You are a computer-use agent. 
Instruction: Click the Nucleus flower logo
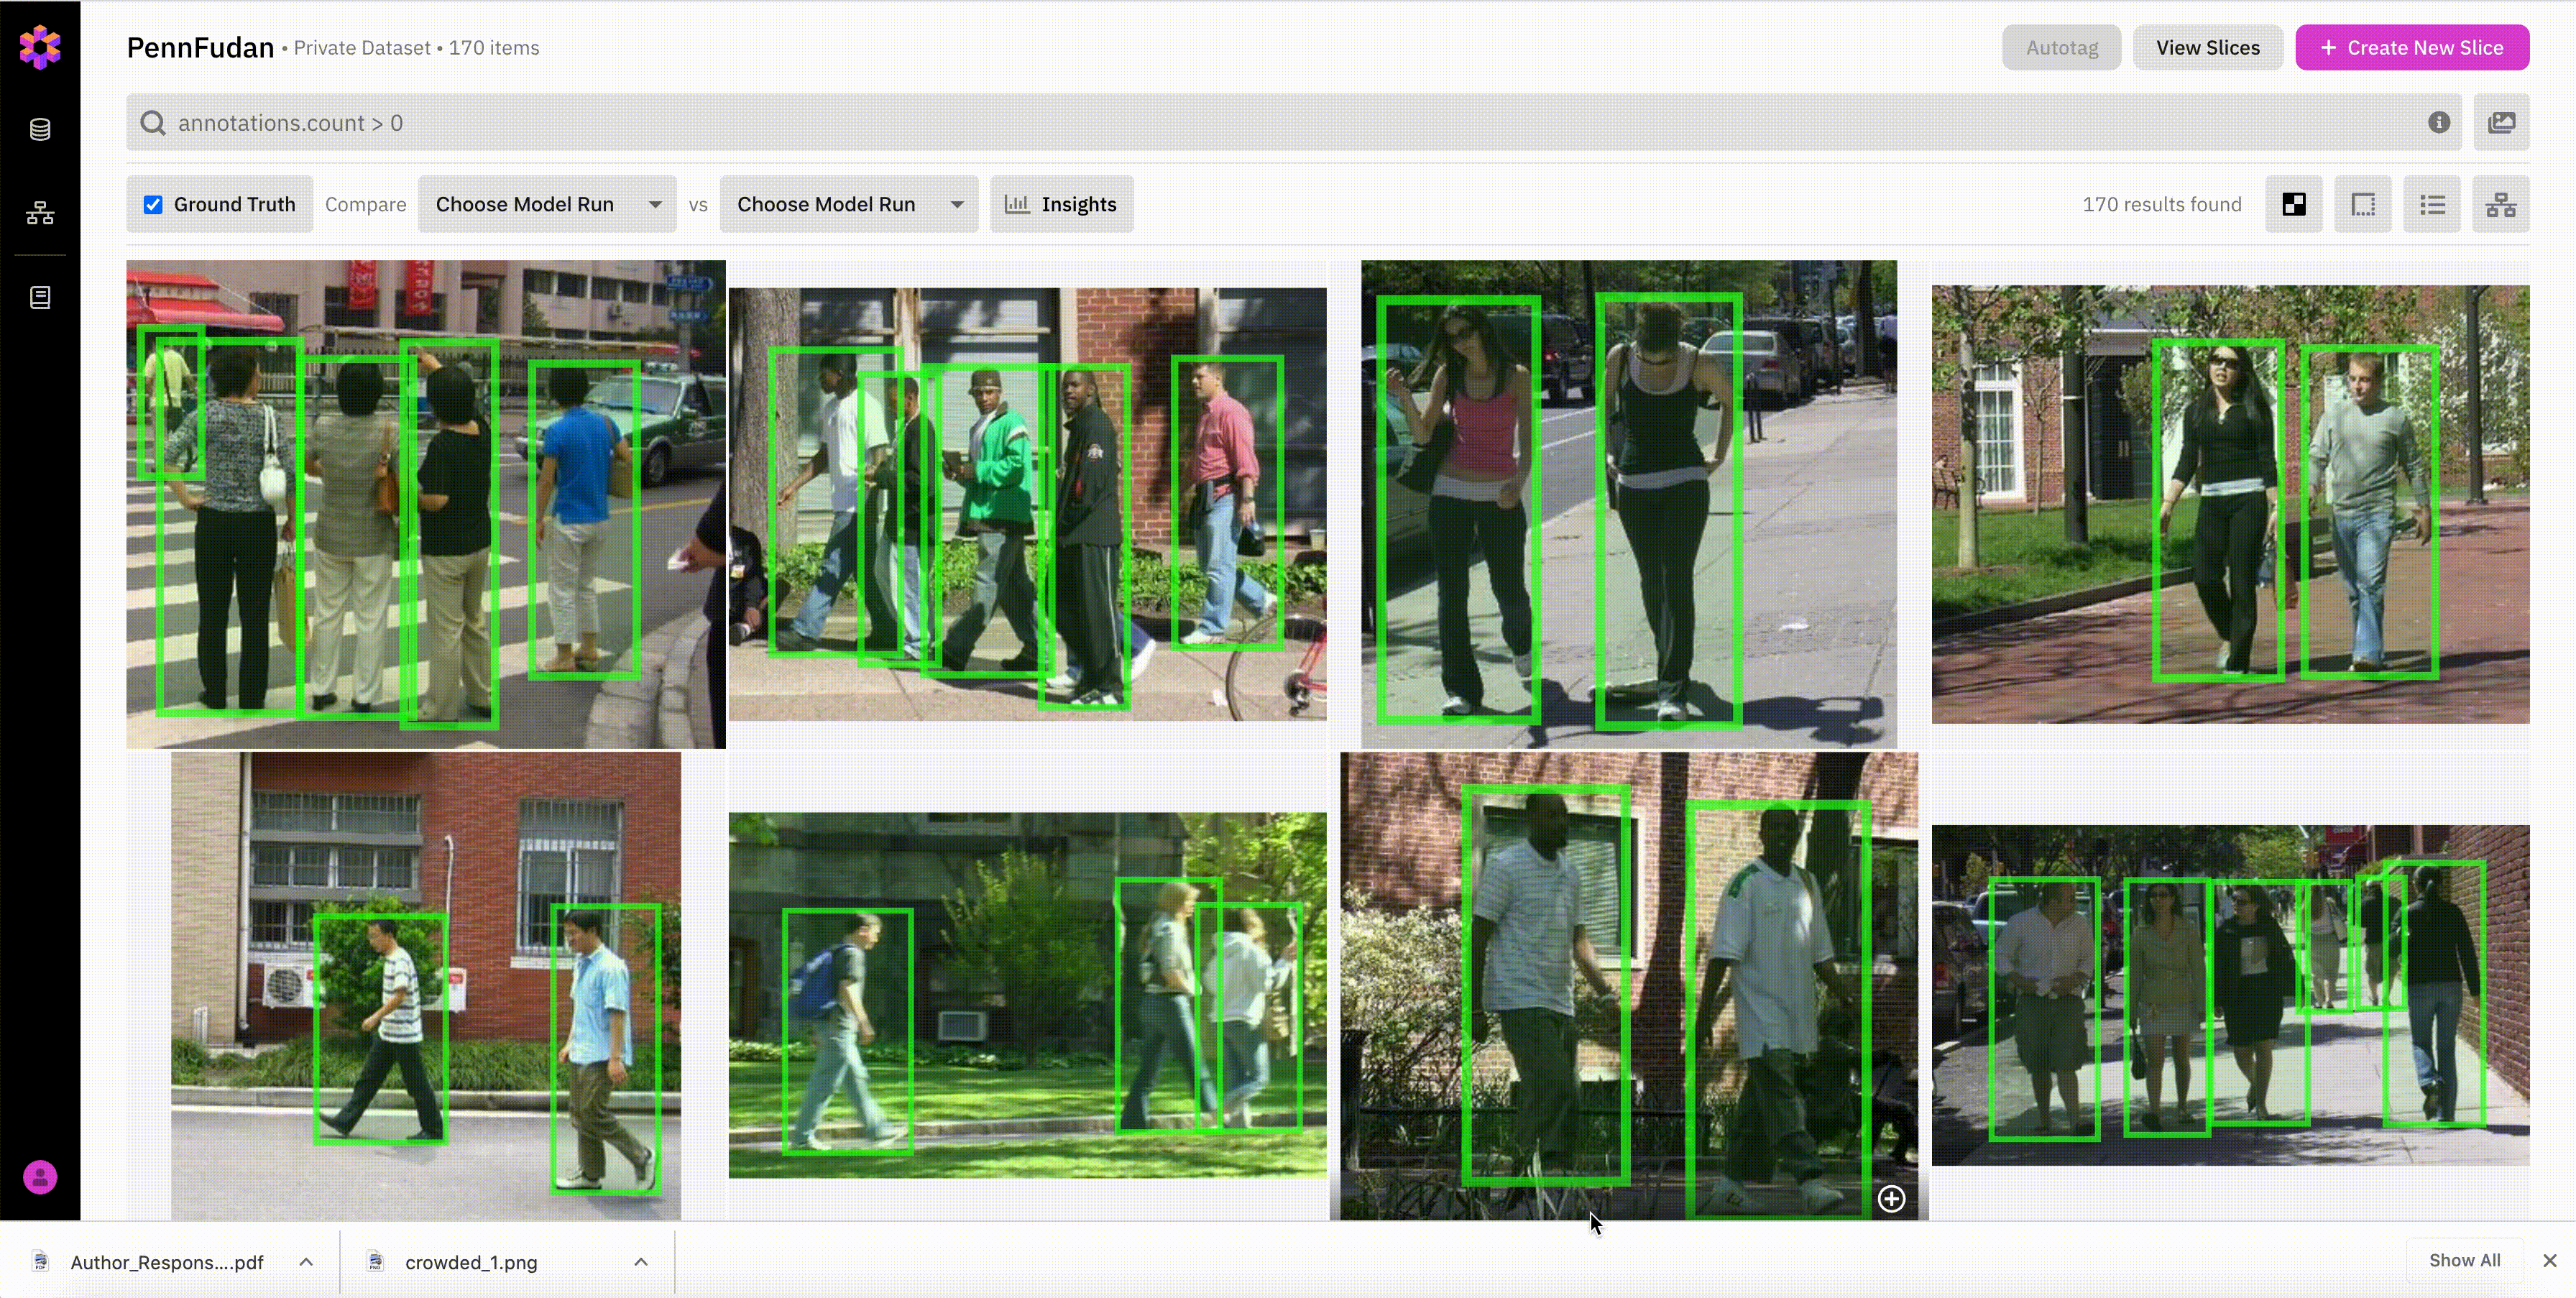(x=40, y=47)
